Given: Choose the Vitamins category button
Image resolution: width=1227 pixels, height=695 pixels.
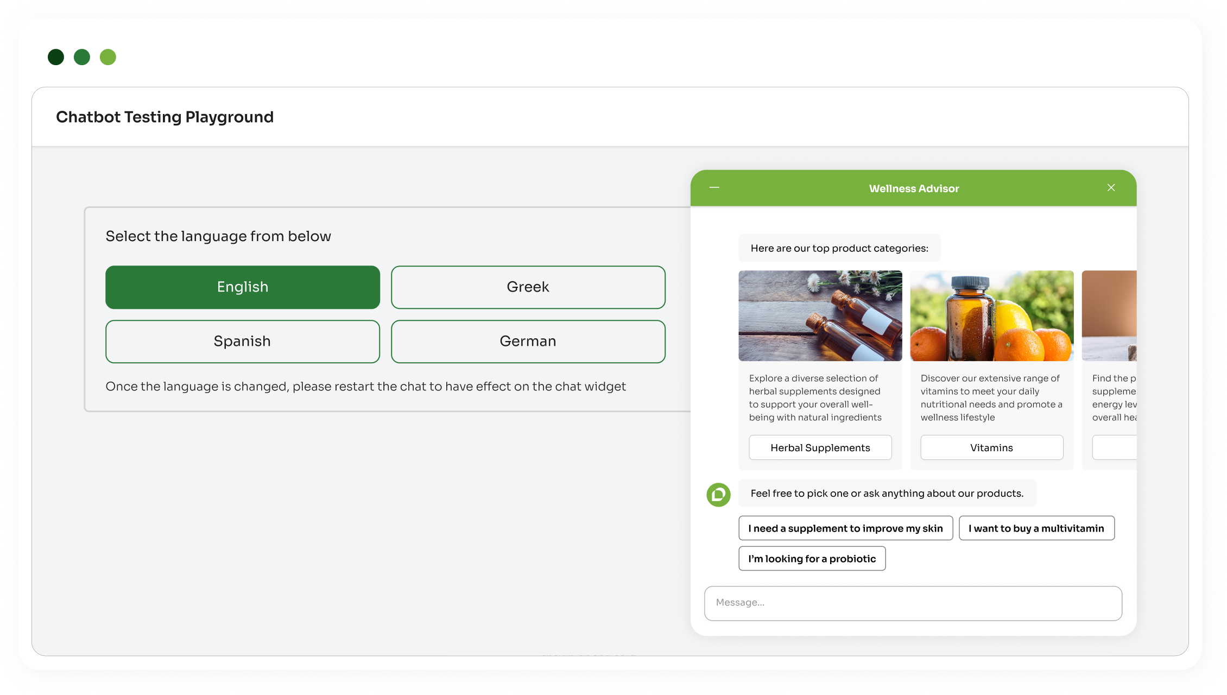Looking at the screenshot, I should coord(992,447).
